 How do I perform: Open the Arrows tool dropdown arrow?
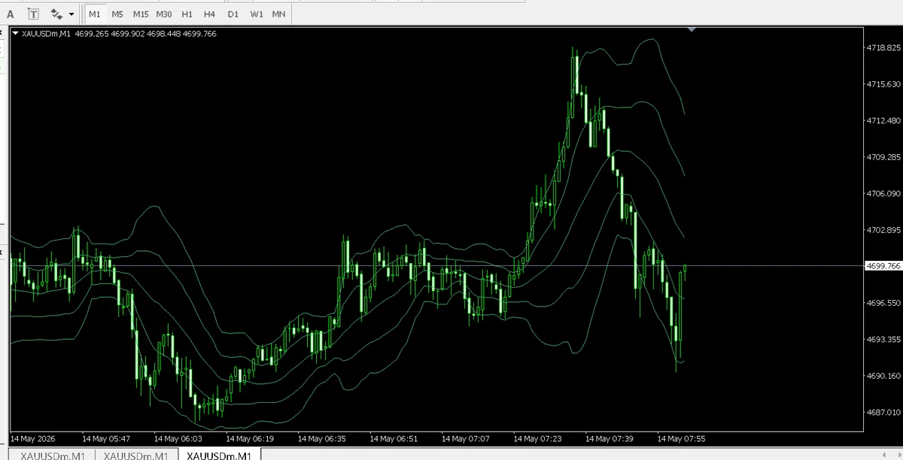(71, 14)
